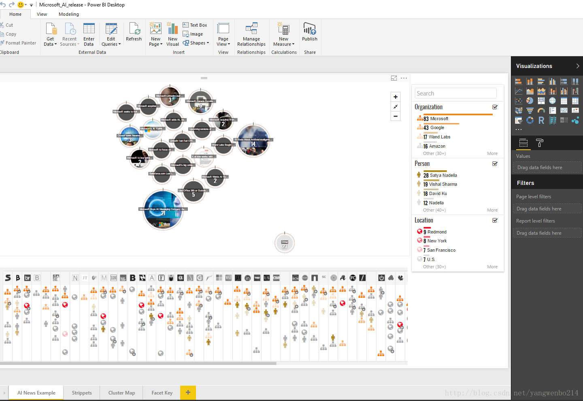This screenshot has width=583, height=401.
Task: Open the Modeling ribbon tab
Action: click(x=69, y=14)
